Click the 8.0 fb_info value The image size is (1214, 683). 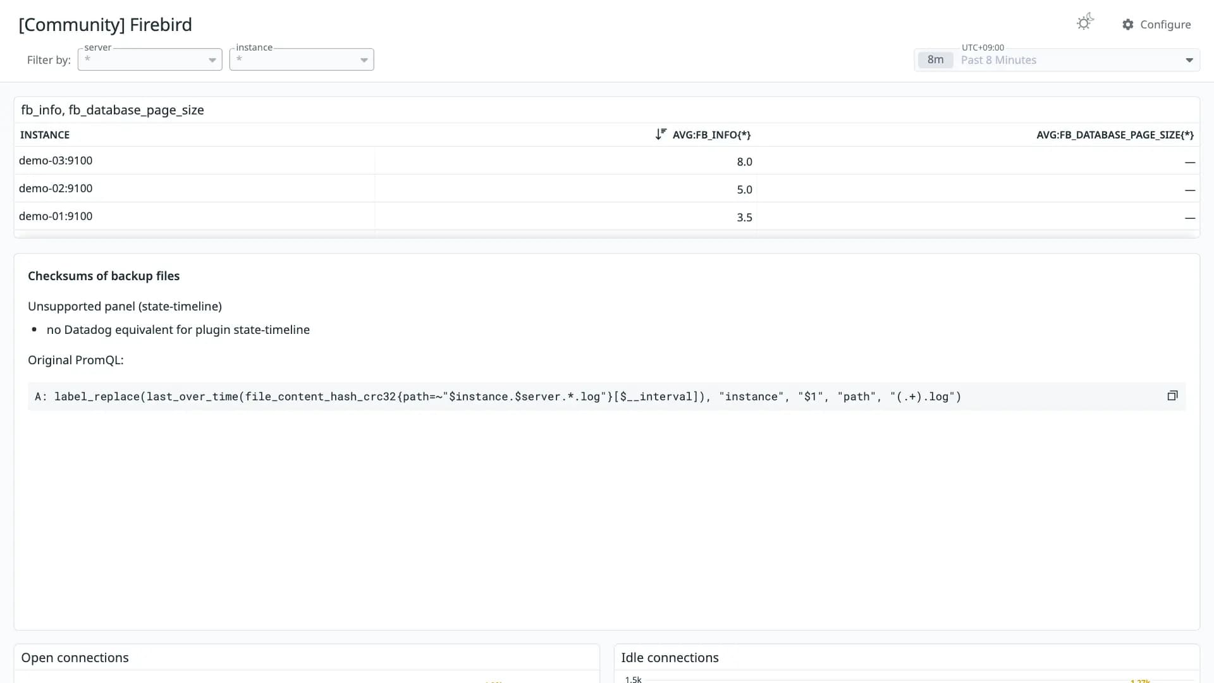point(744,162)
